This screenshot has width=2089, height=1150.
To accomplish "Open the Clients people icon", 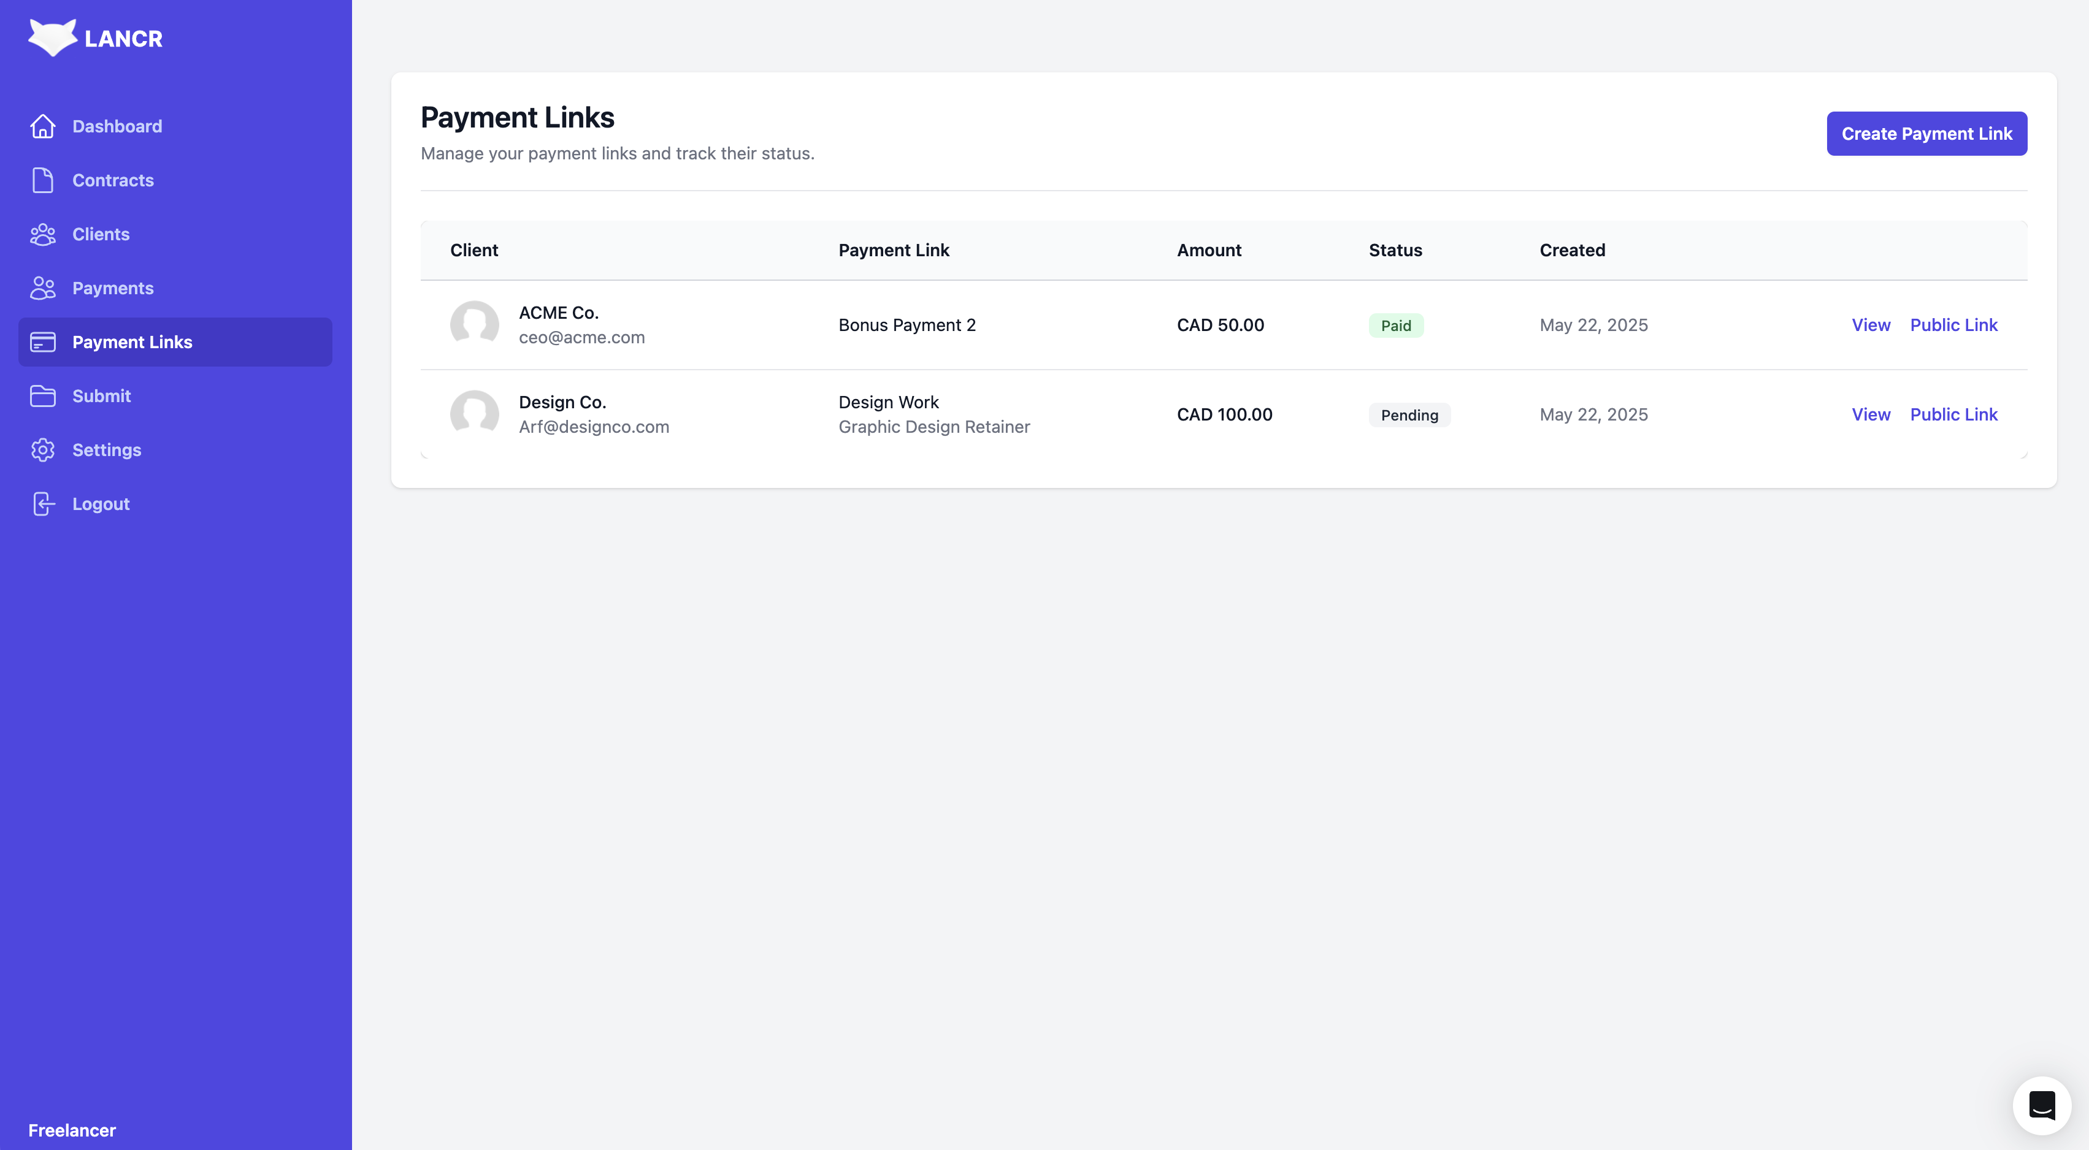I will pos(43,234).
